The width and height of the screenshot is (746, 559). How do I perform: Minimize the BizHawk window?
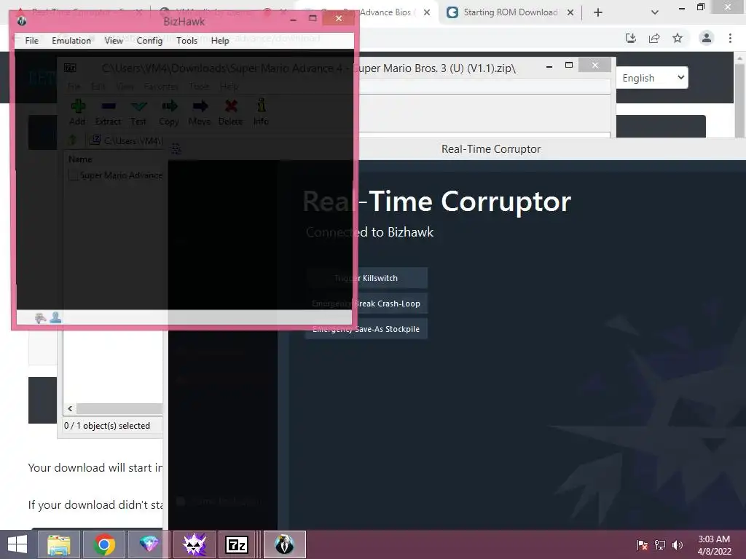click(293, 19)
